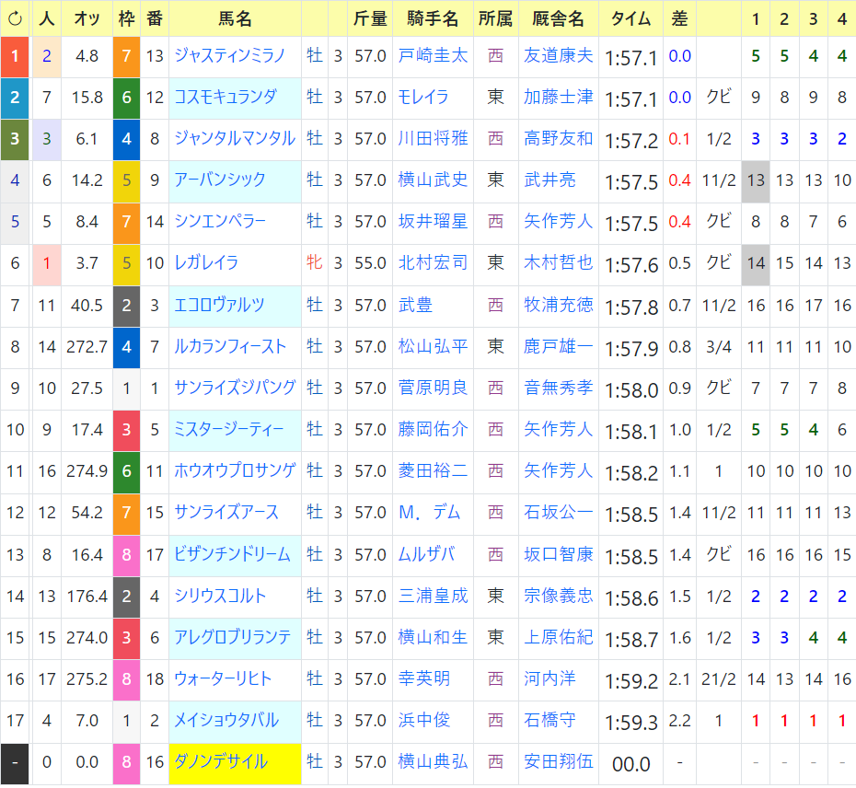Open trainer 友道康夫 link

[x=559, y=56]
